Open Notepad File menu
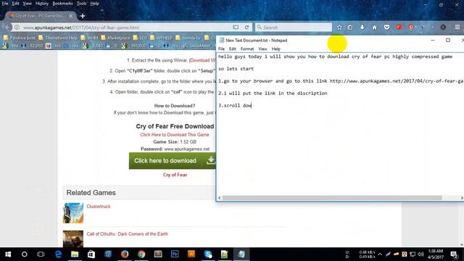 221,49
